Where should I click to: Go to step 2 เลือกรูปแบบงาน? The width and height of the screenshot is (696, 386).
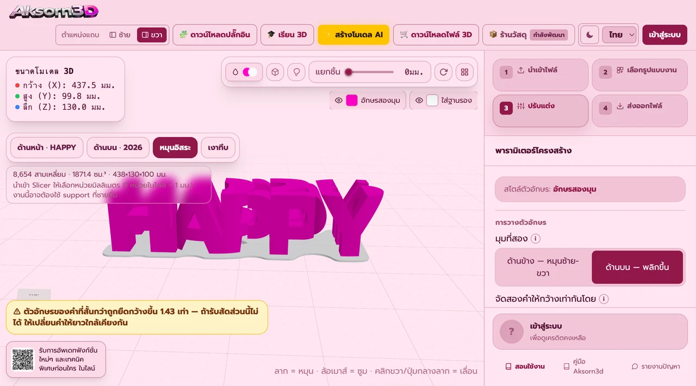[x=639, y=75]
